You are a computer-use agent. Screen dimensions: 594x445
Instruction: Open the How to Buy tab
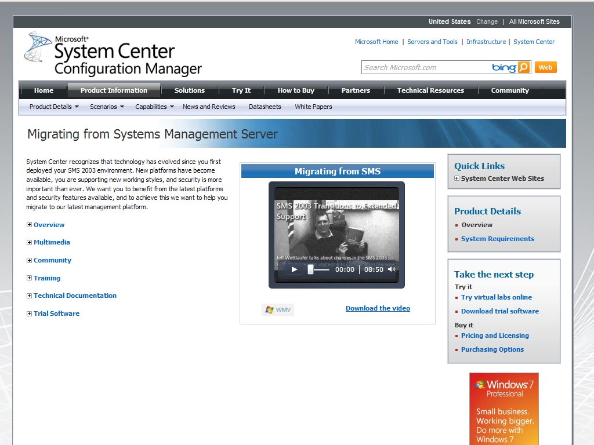pos(296,90)
